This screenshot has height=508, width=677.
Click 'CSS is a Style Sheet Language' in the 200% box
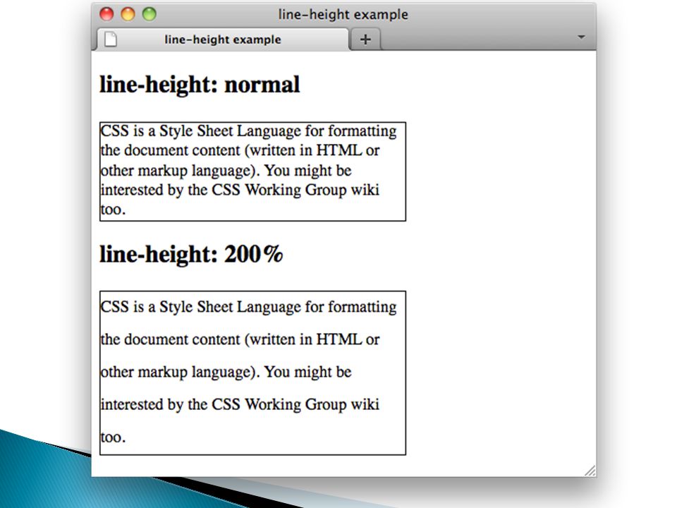[x=201, y=307]
